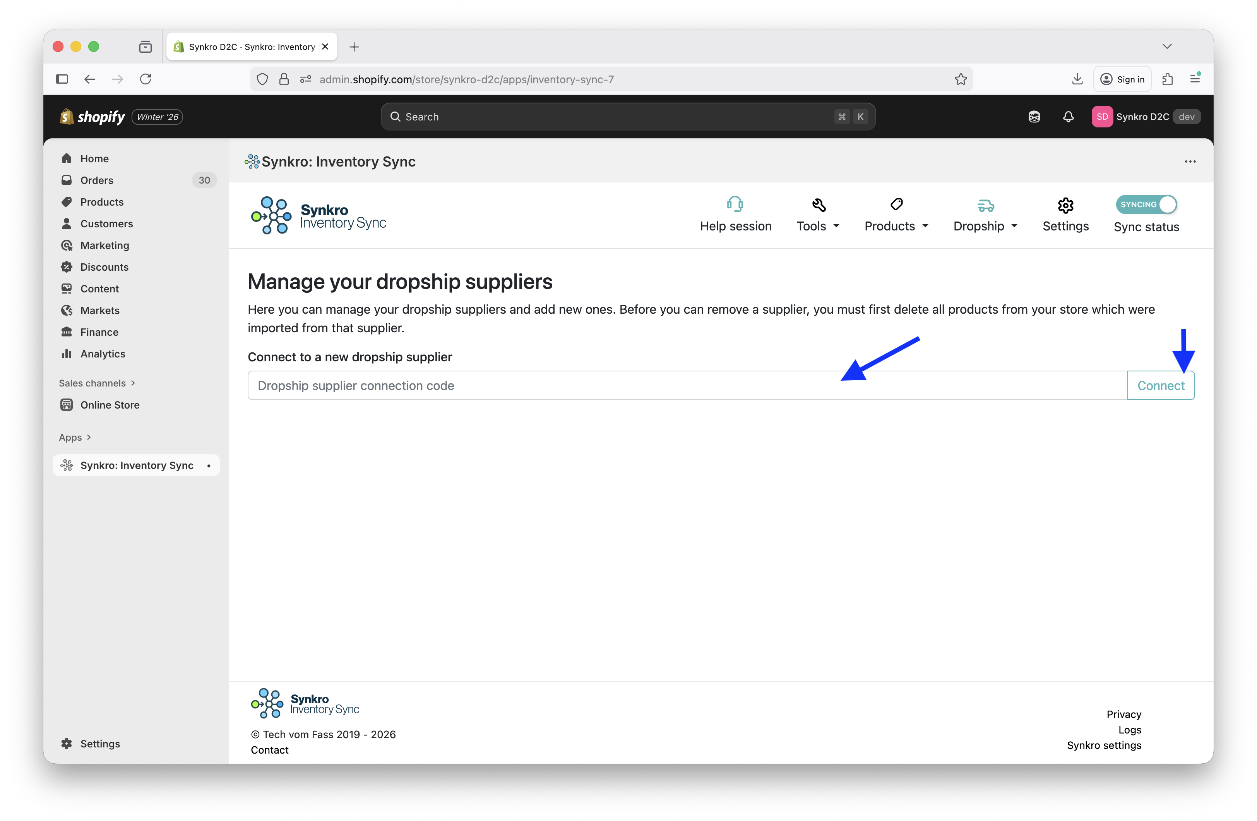Expand the Apps section
Image resolution: width=1257 pixels, height=821 pixels.
point(75,437)
